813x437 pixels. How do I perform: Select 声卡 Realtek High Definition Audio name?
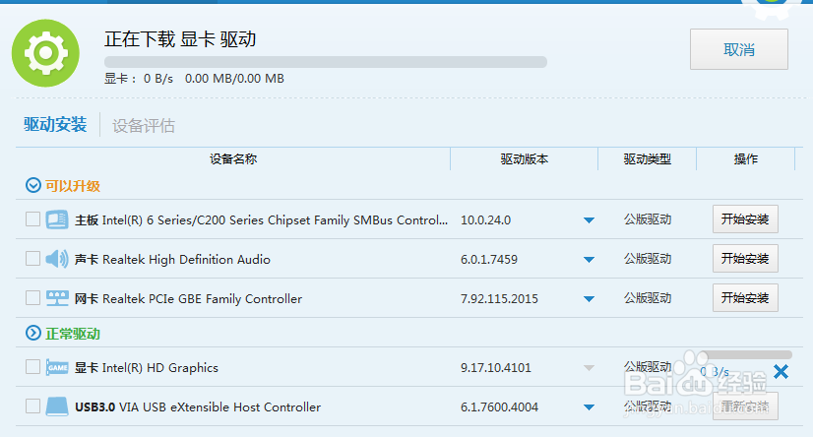(172, 259)
